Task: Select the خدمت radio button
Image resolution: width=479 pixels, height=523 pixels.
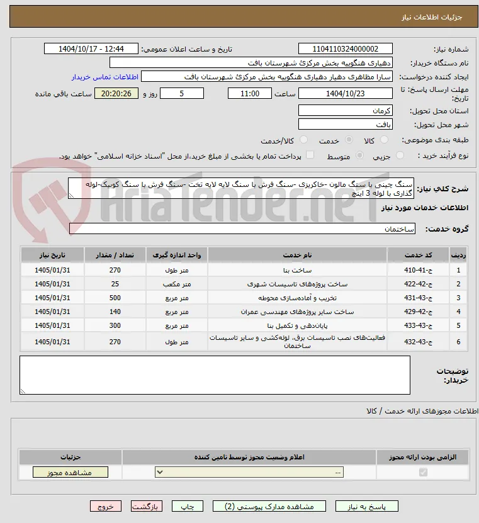Action: tap(349, 140)
